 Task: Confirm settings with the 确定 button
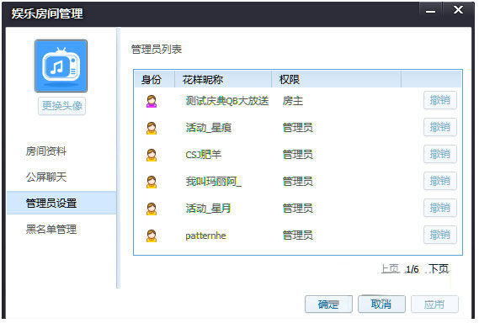(328, 304)
